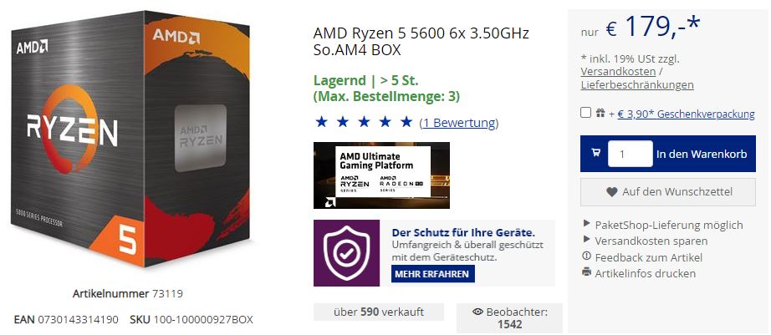Click the eye icon next to Beobachter
This screenshot has width=771, height=335.
point(478,312)
